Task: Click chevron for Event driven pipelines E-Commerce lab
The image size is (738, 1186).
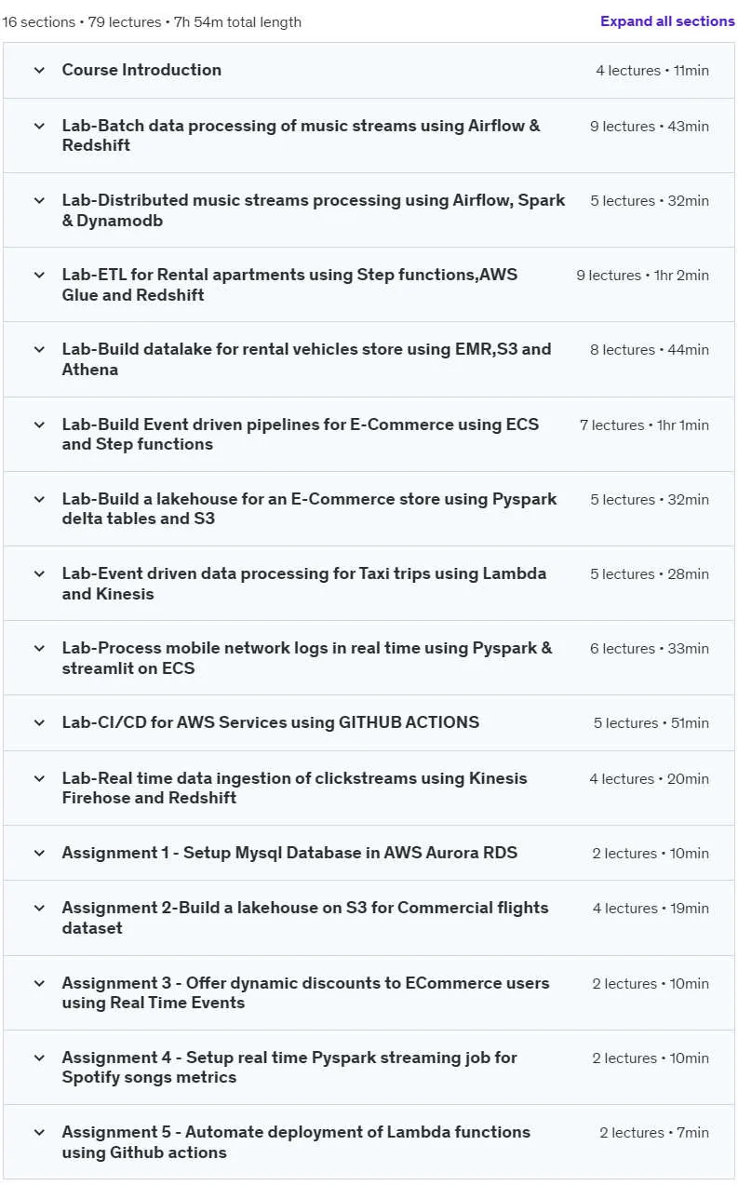Action: pyautogui.click(x=39, y=425)
